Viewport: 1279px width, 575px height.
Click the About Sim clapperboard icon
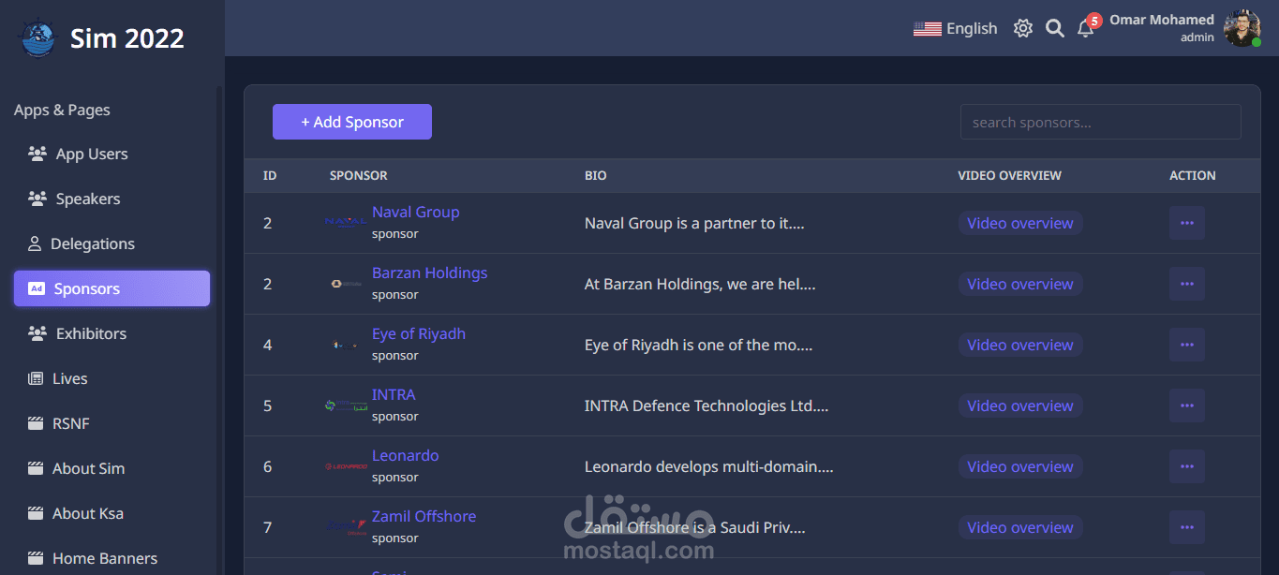coord(36,468)
